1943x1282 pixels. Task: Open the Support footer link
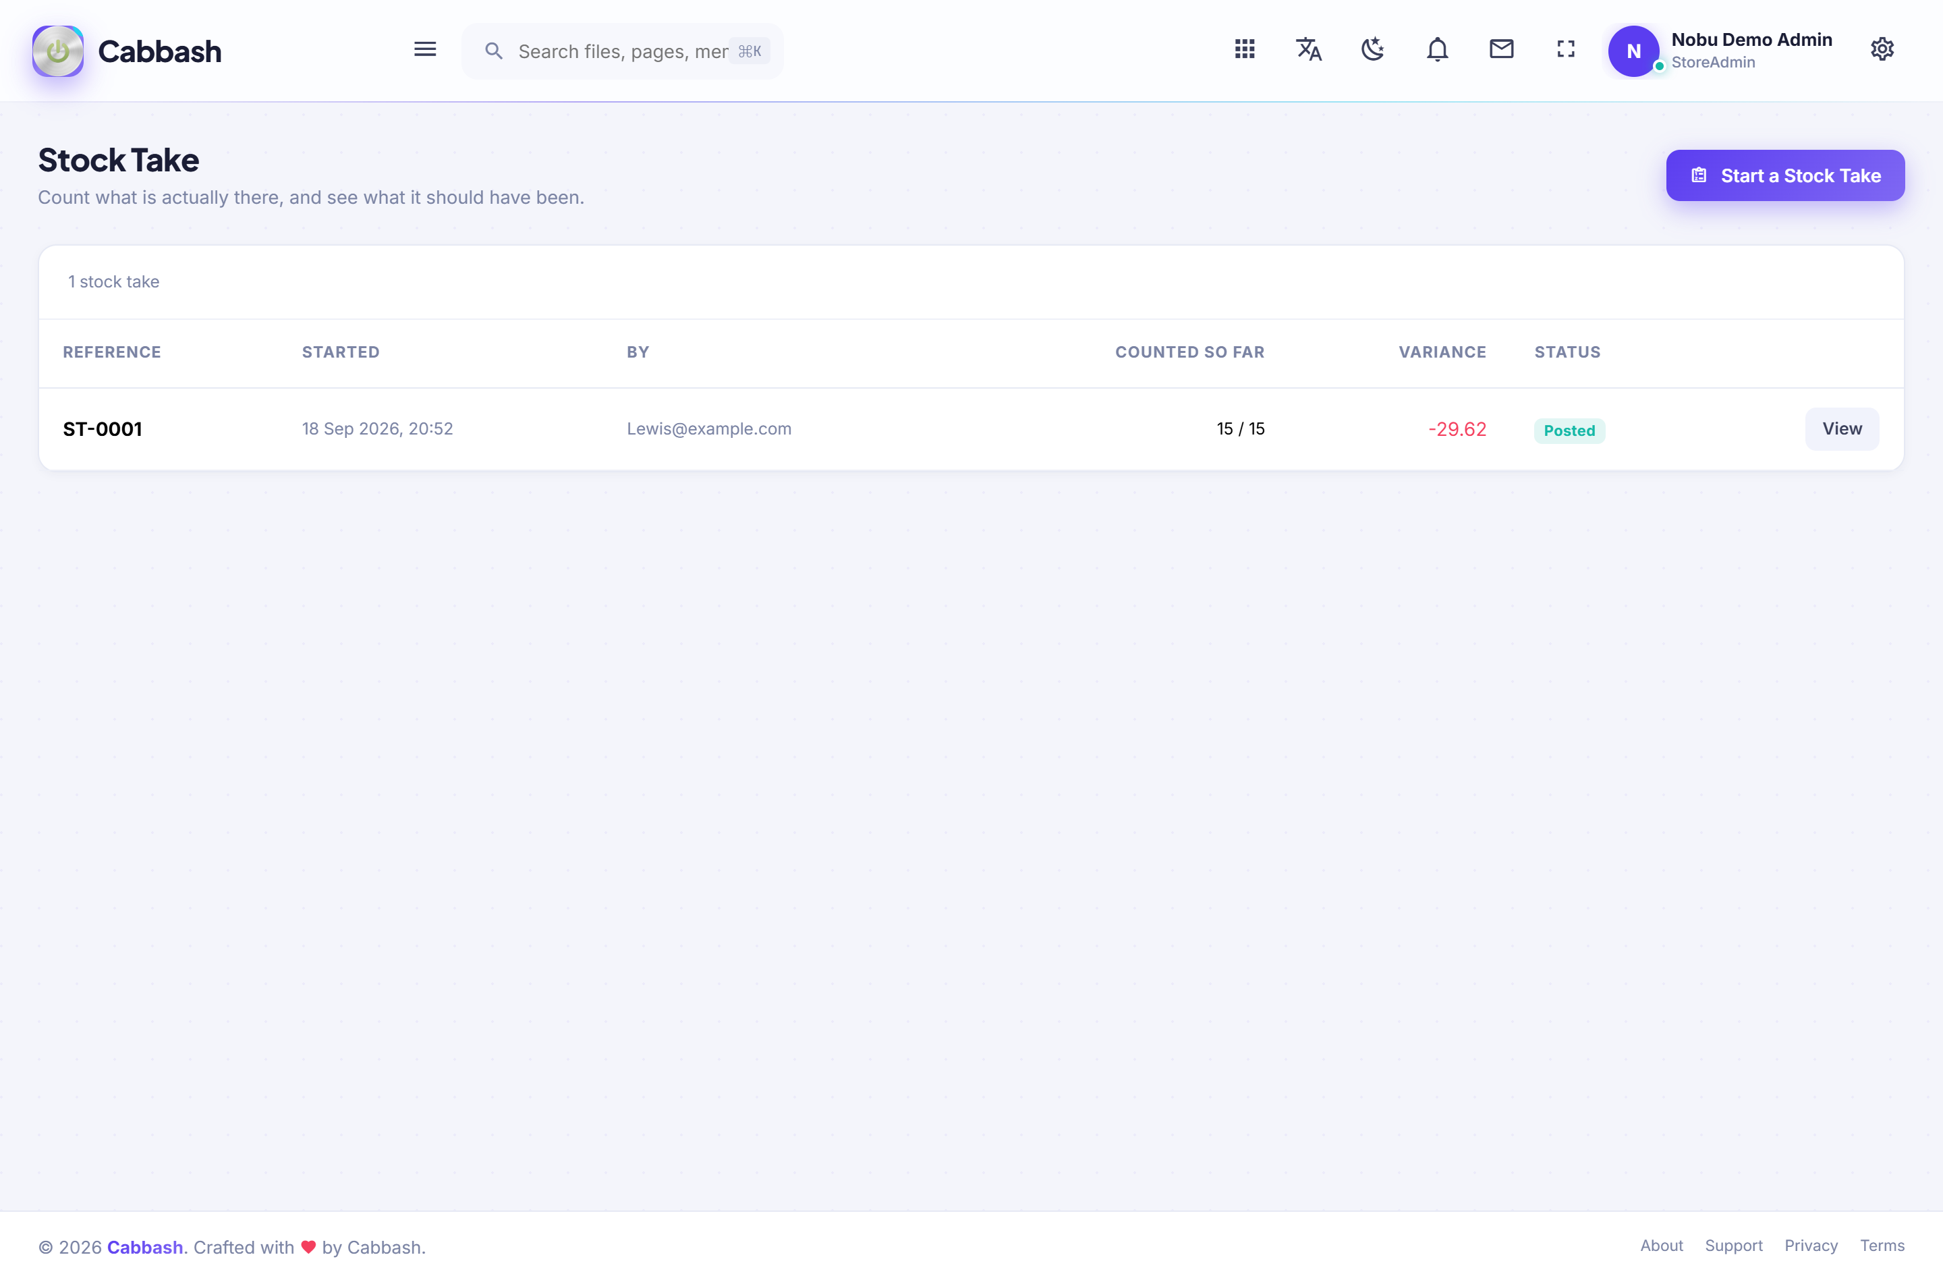pos(1733,1246)
